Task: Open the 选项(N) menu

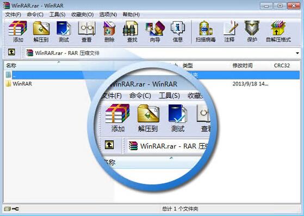Action: pos(108,15)
